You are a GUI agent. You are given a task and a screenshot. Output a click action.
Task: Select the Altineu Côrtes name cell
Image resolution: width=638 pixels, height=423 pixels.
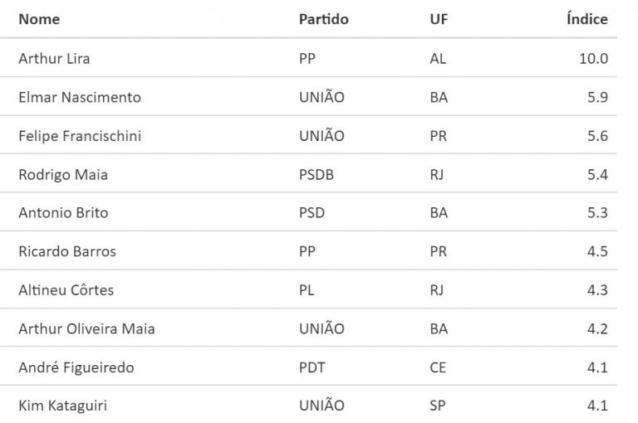66,290
